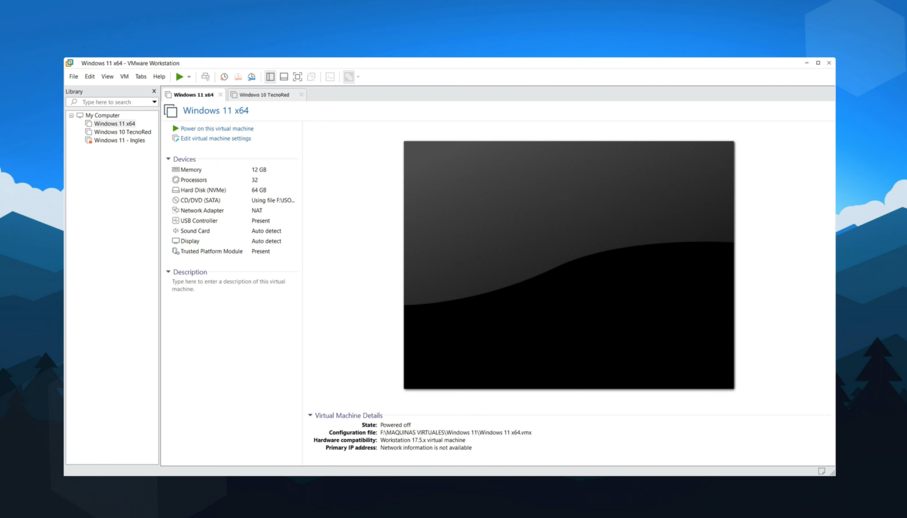This screenshot has width=907, height=518.
Task: Take a snapshot of the virtual machine
Action: [x=224, y=76]
